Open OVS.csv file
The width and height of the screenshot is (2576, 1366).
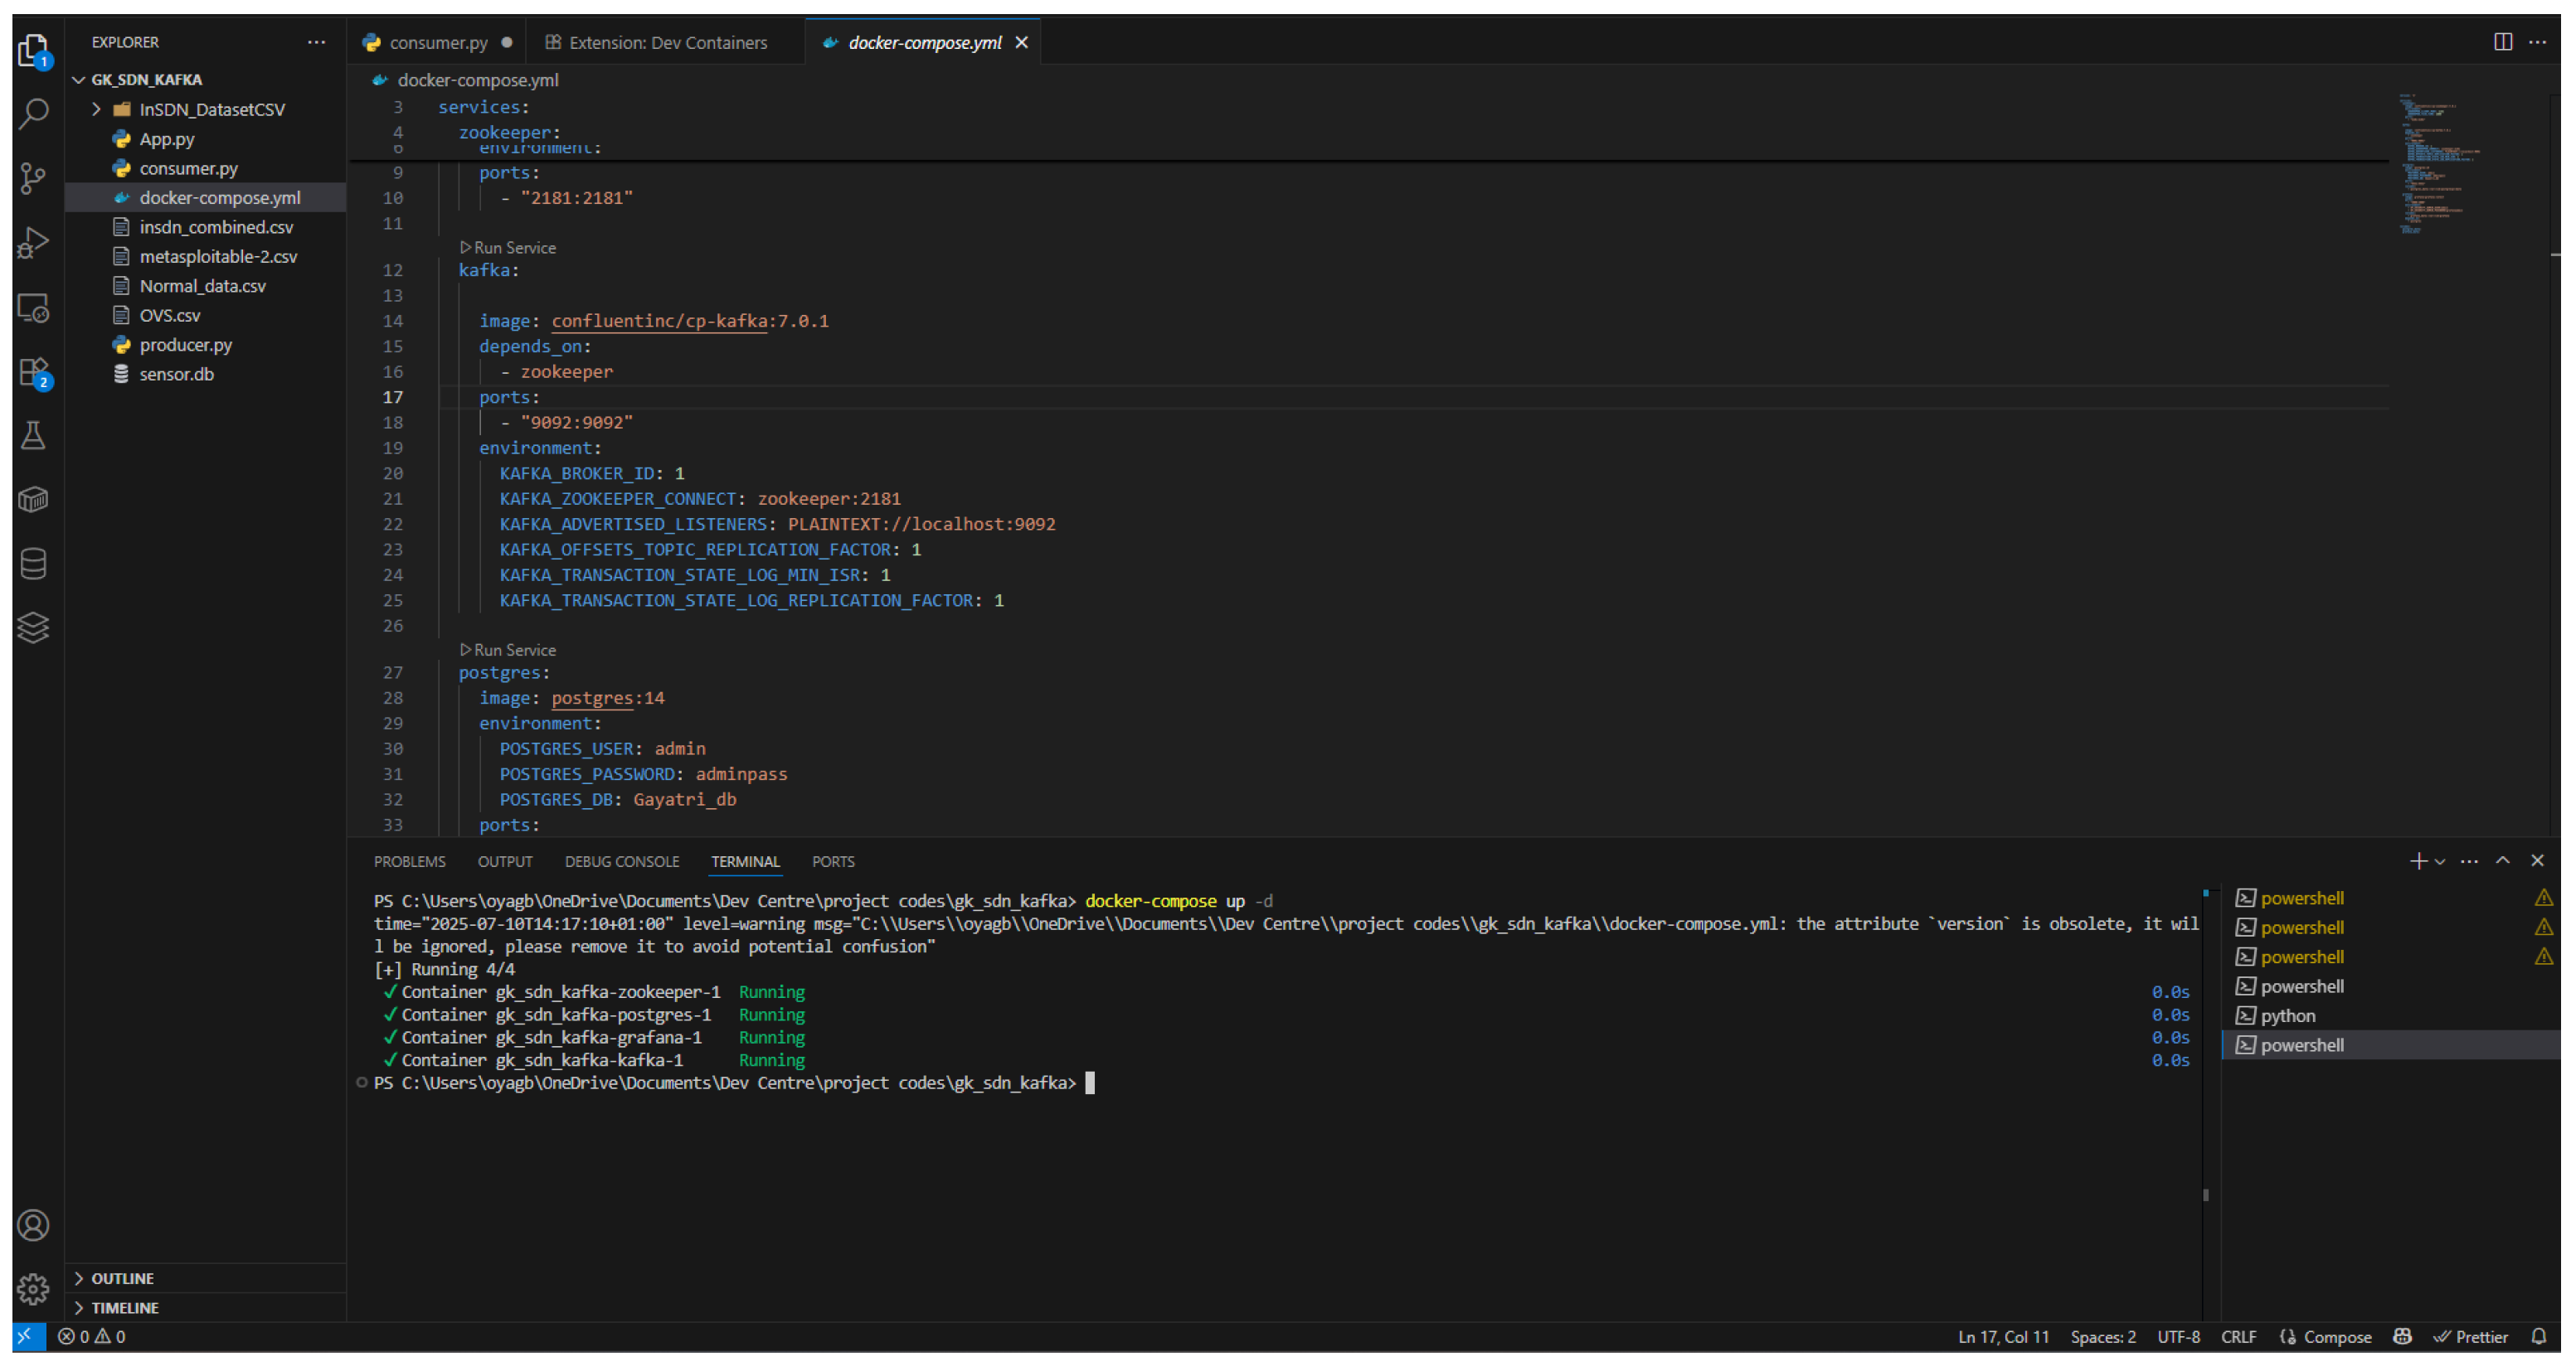[x=206, y=315]
